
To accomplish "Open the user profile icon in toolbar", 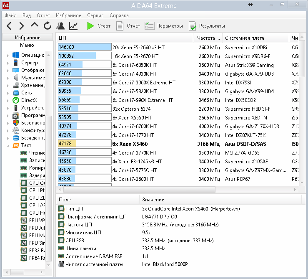I will 60,26.
